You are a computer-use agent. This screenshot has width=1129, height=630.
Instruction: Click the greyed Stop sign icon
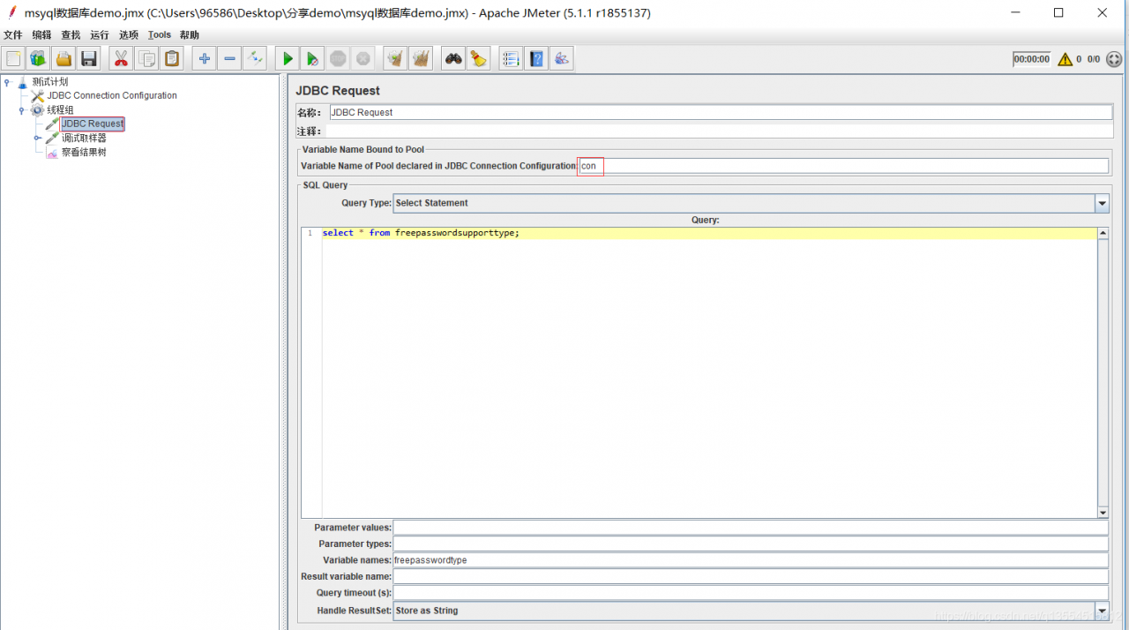tap(338, 59)
